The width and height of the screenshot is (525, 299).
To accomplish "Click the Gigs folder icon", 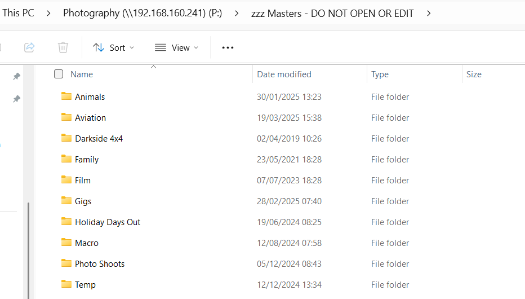I will 66,201.
